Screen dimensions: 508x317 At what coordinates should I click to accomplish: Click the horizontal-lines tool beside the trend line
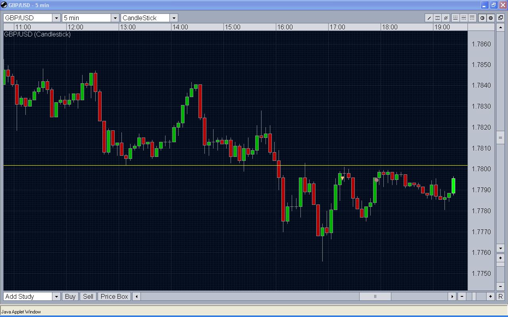tap(437, 18)
